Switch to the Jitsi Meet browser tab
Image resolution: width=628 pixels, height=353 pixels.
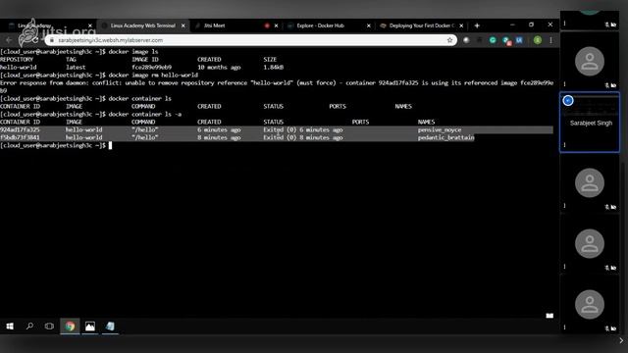click(214, 25)
